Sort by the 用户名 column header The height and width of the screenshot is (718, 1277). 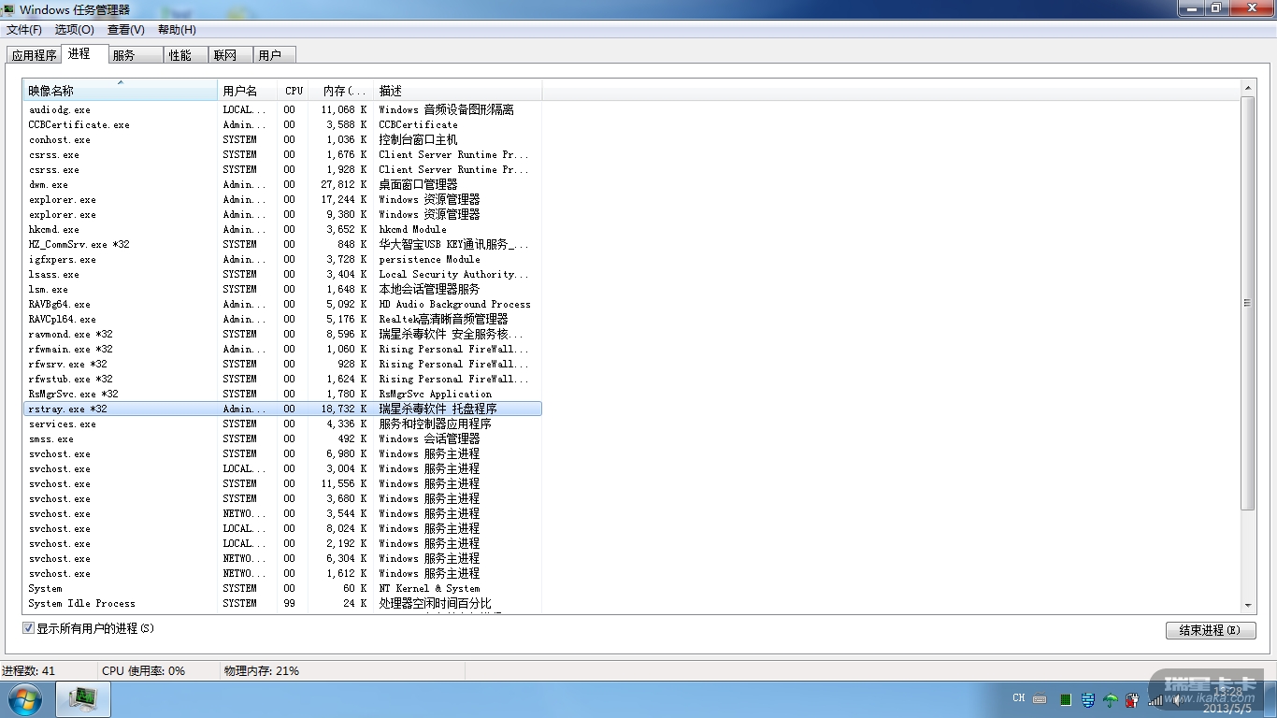click(248, 91)
